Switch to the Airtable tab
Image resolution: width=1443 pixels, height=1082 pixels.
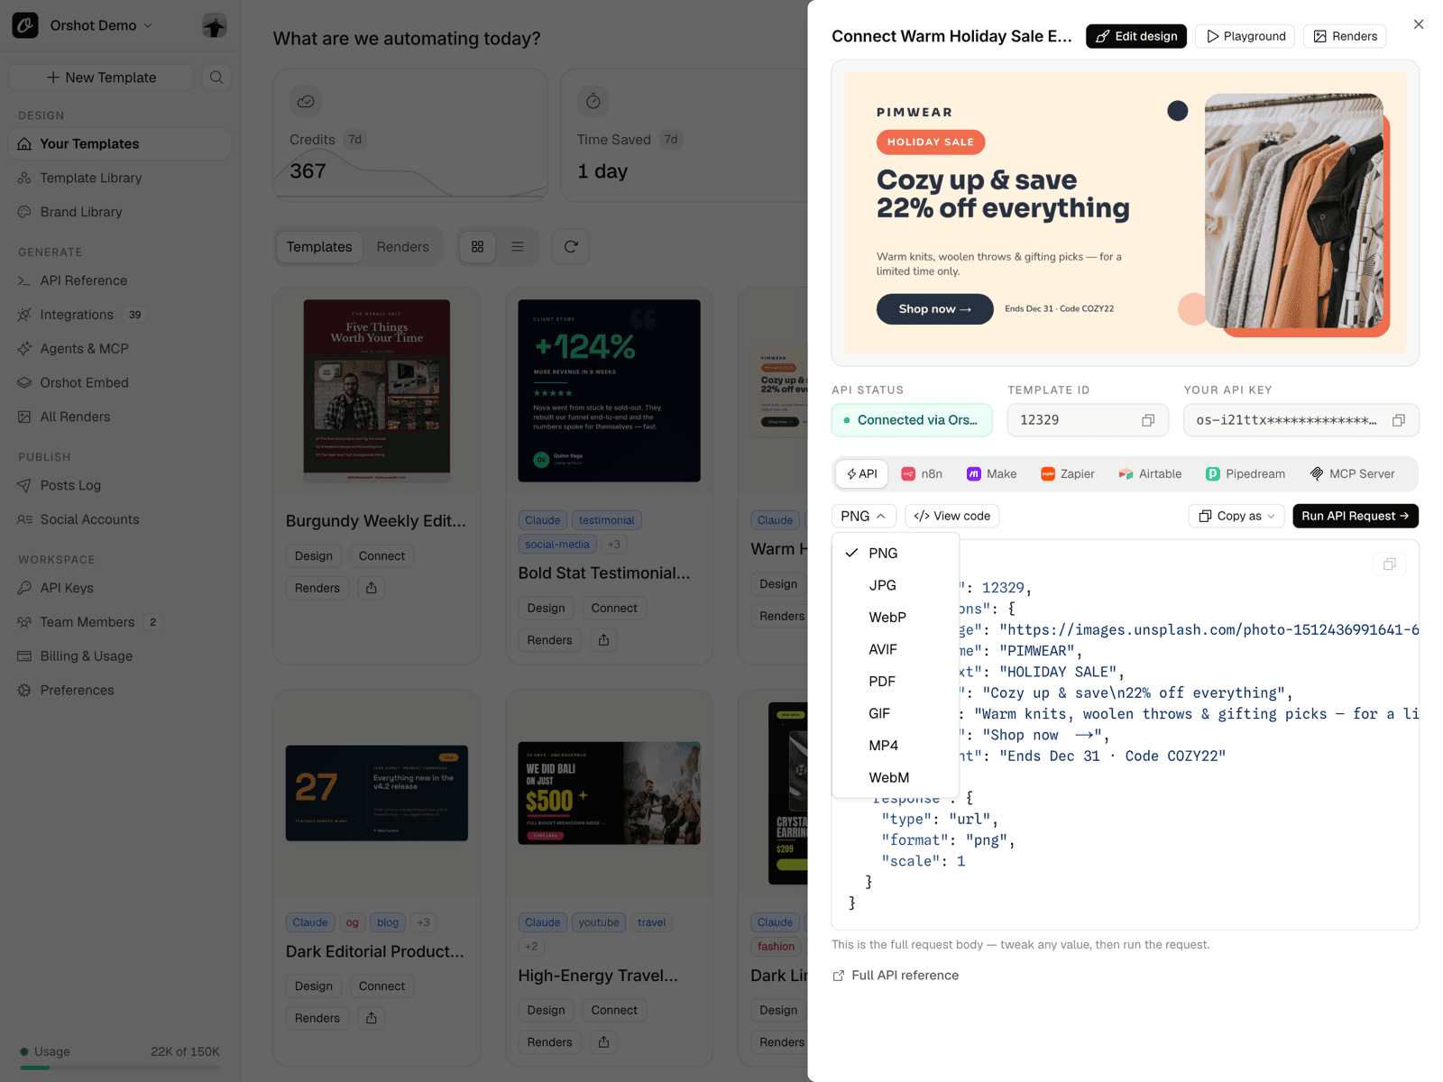coord(1150,474)
